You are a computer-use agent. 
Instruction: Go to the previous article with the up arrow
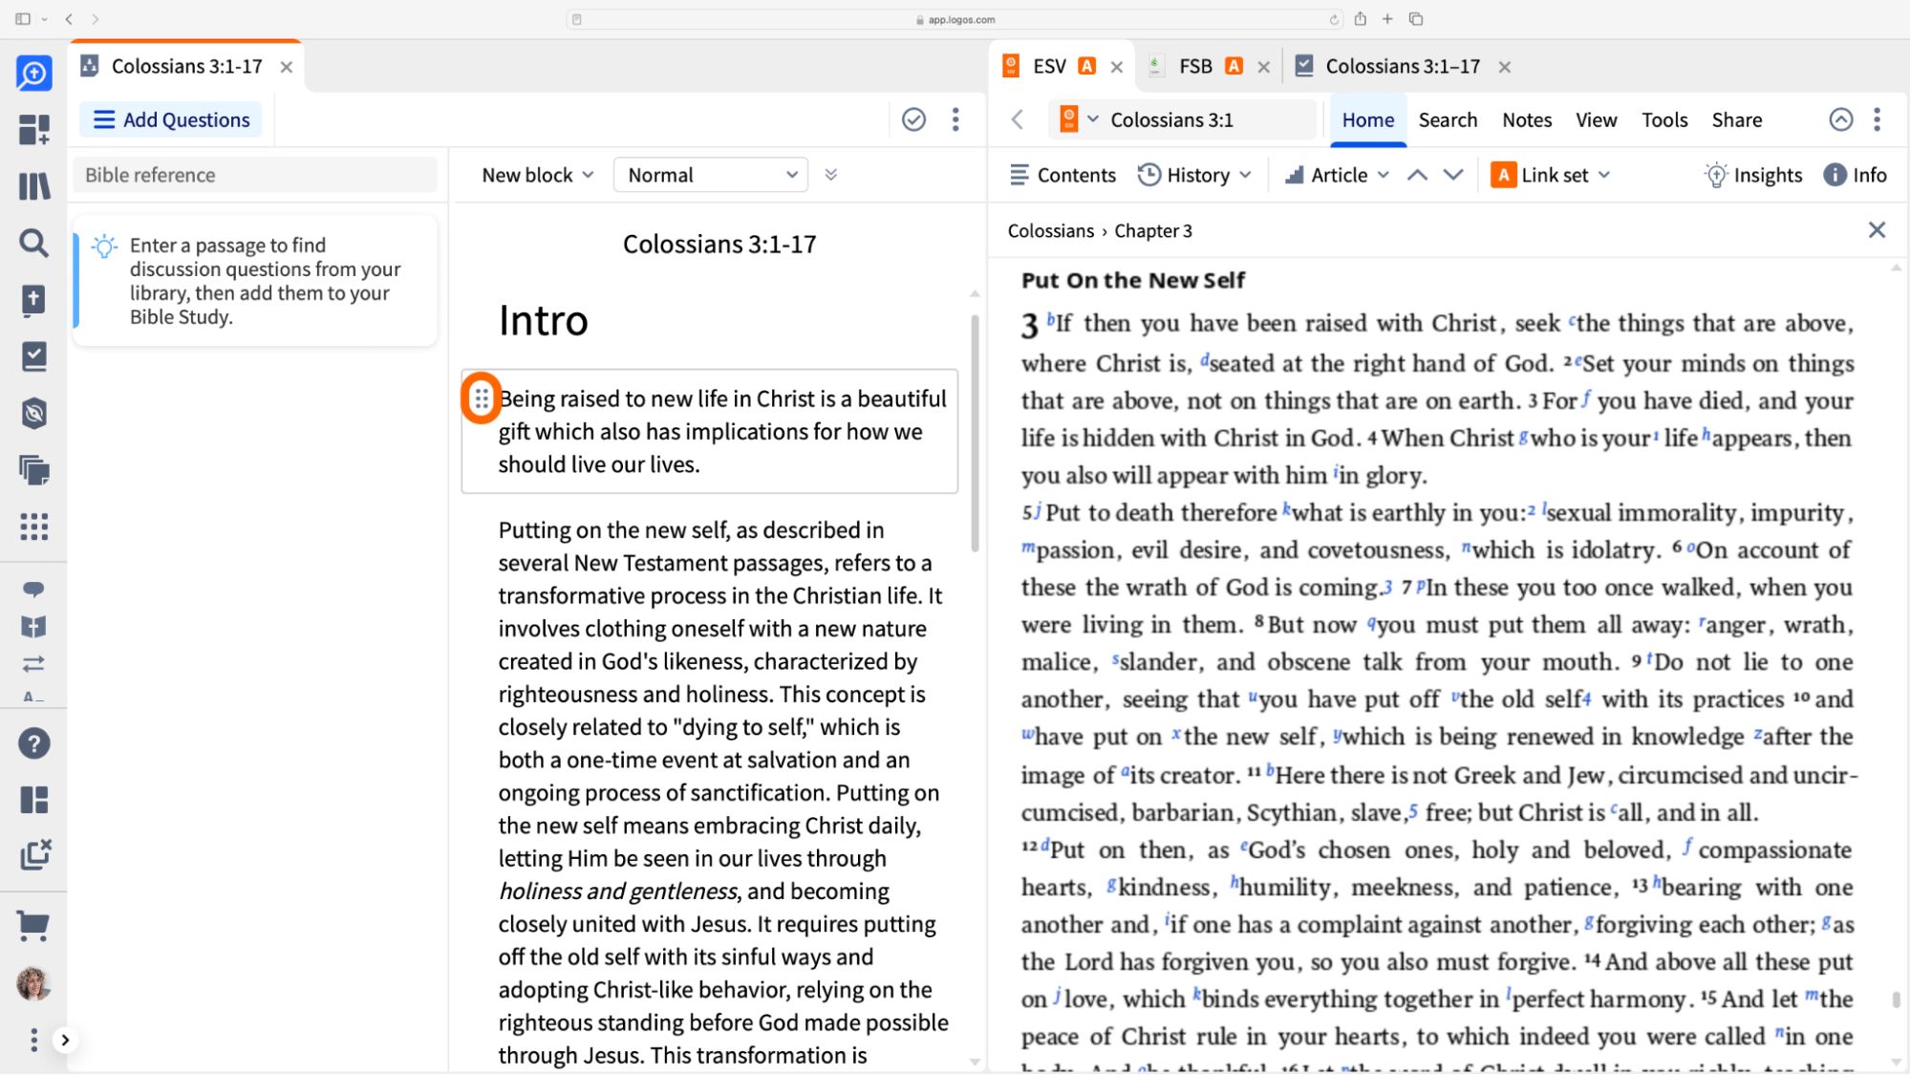coord(1417,175)
